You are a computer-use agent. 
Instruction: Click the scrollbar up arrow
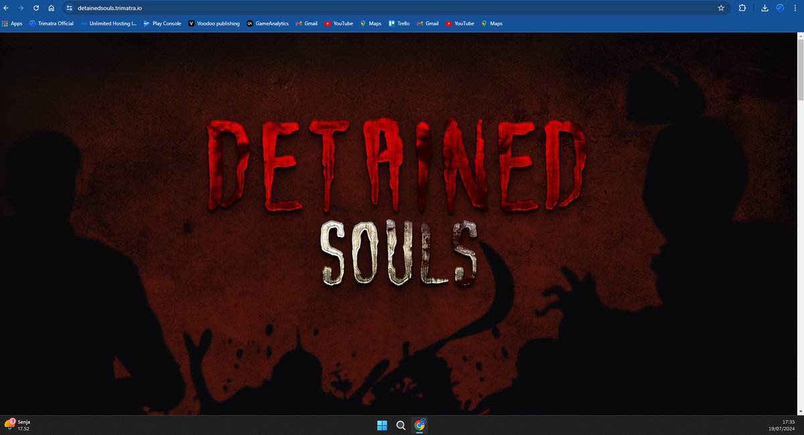[800, 35]
